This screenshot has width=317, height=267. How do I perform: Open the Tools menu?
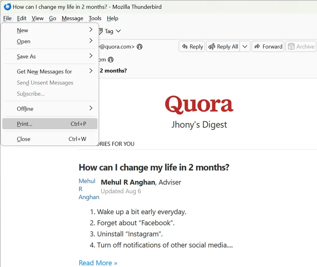point(95,18)
